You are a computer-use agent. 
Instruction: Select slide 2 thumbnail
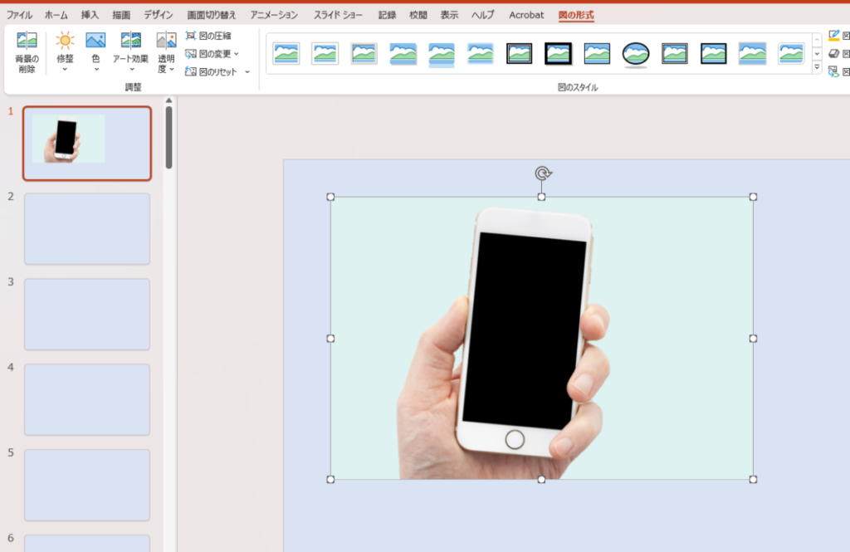click(87, 228)
